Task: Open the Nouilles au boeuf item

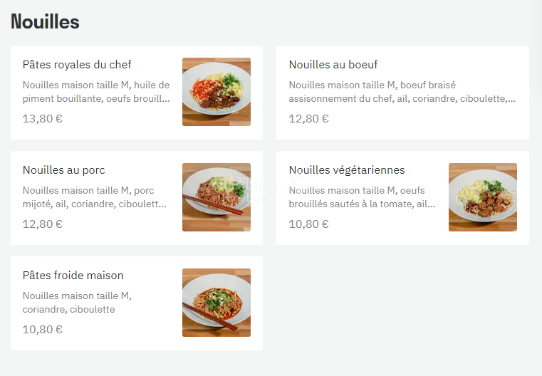Action: [333, 65]
